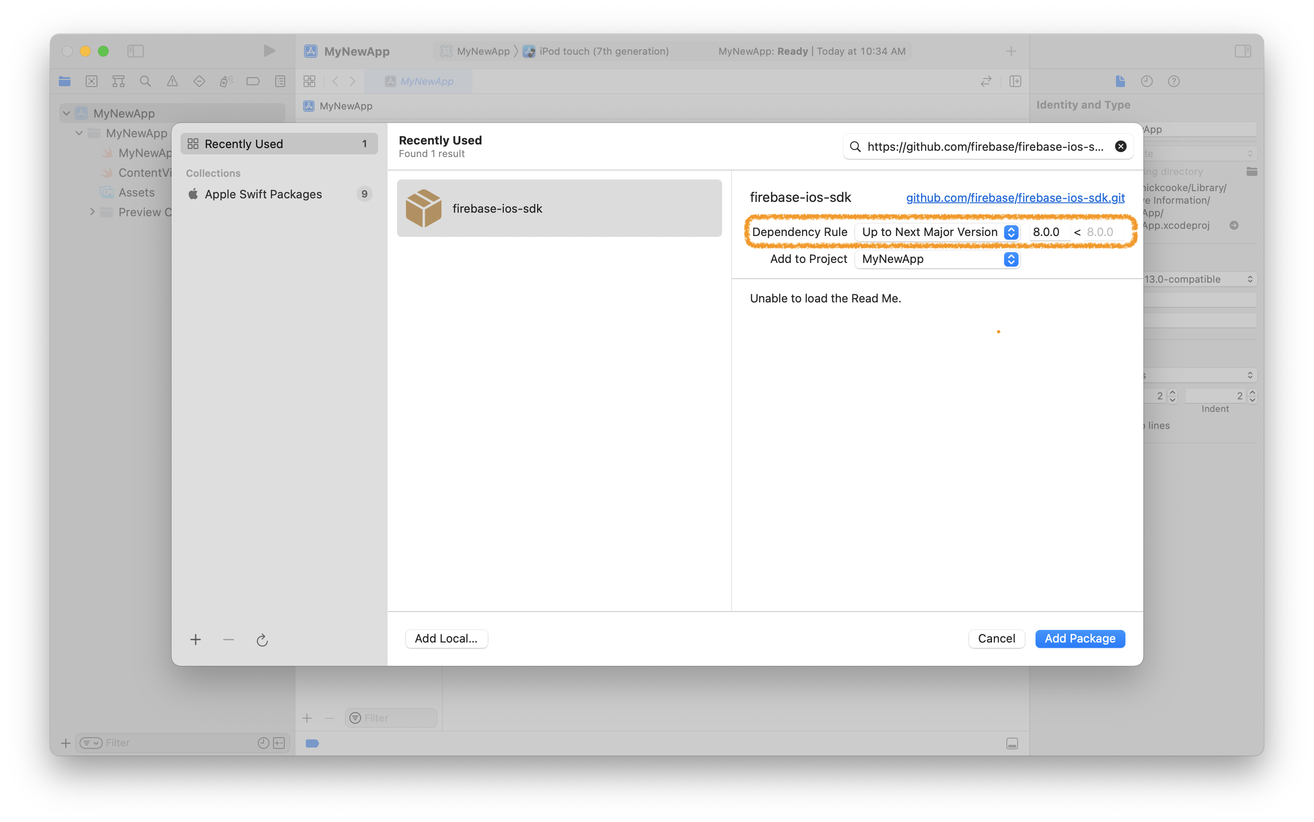Run the project with the play button
The height and width of the screenshot is (822, 1314).
click(x=269, y=51)
